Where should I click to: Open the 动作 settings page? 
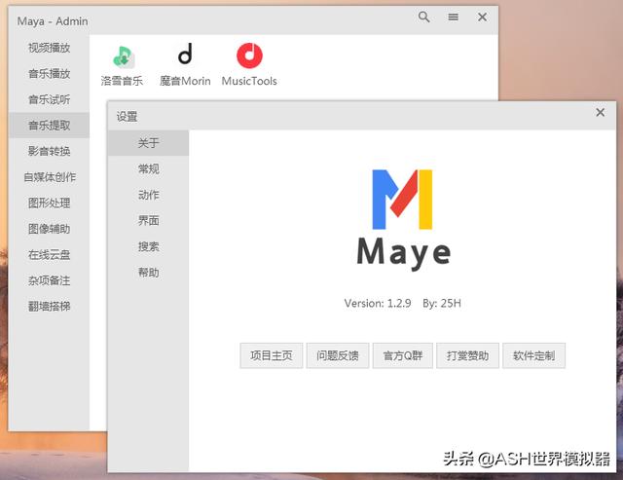[x=148, y=195]
